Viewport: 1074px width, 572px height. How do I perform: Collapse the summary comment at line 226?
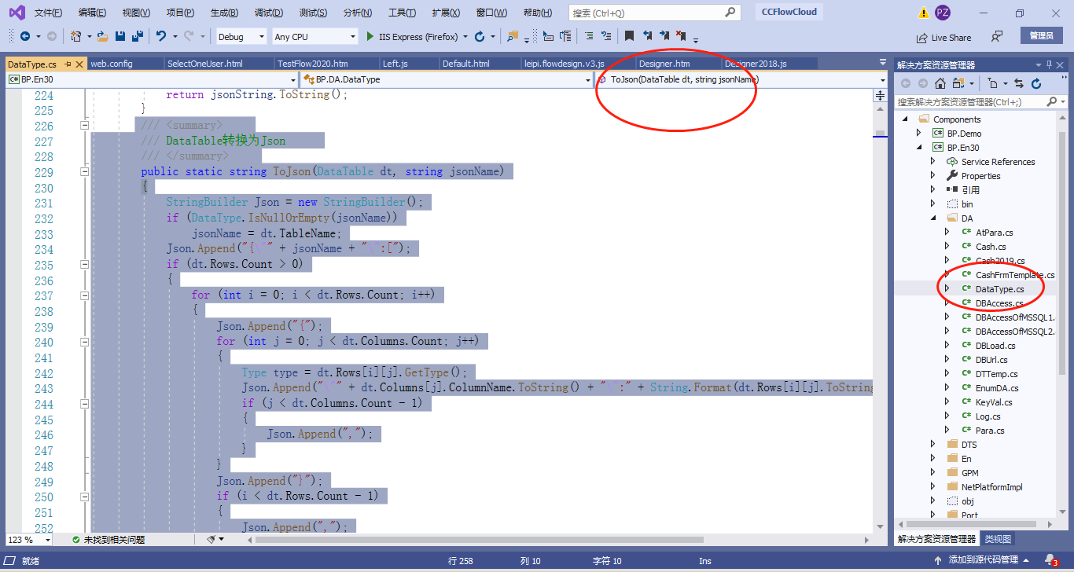click(84, 123)
